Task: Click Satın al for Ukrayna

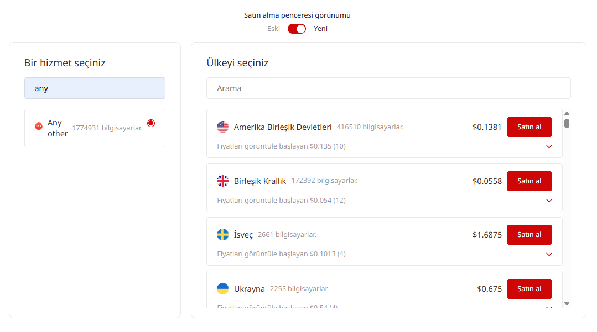Action: pos(529,289)
